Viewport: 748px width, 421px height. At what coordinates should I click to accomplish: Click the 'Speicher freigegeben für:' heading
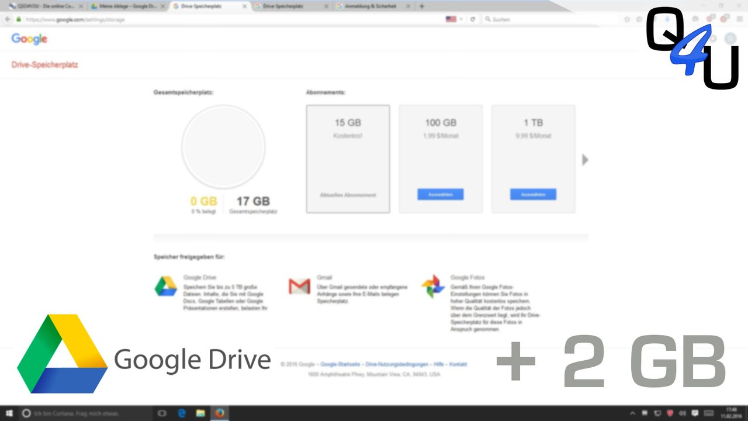click(x=189, y=257)
